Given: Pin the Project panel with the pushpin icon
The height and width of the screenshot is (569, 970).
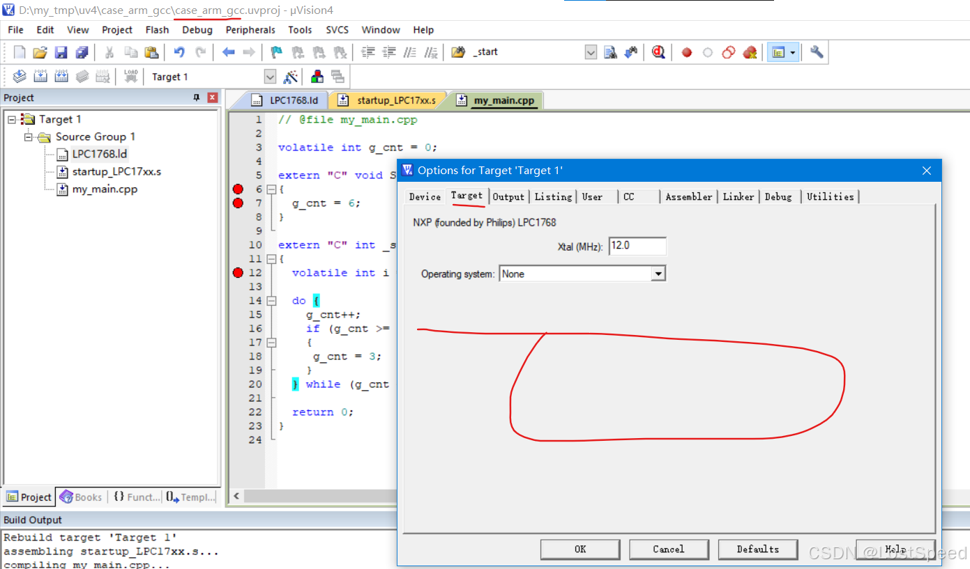Looking at the screenshot, I should point(197,98).
